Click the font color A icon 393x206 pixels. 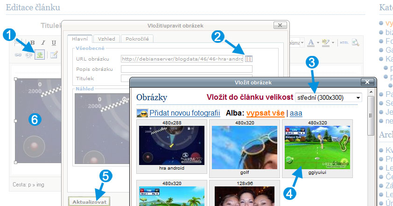click(311, 42)
